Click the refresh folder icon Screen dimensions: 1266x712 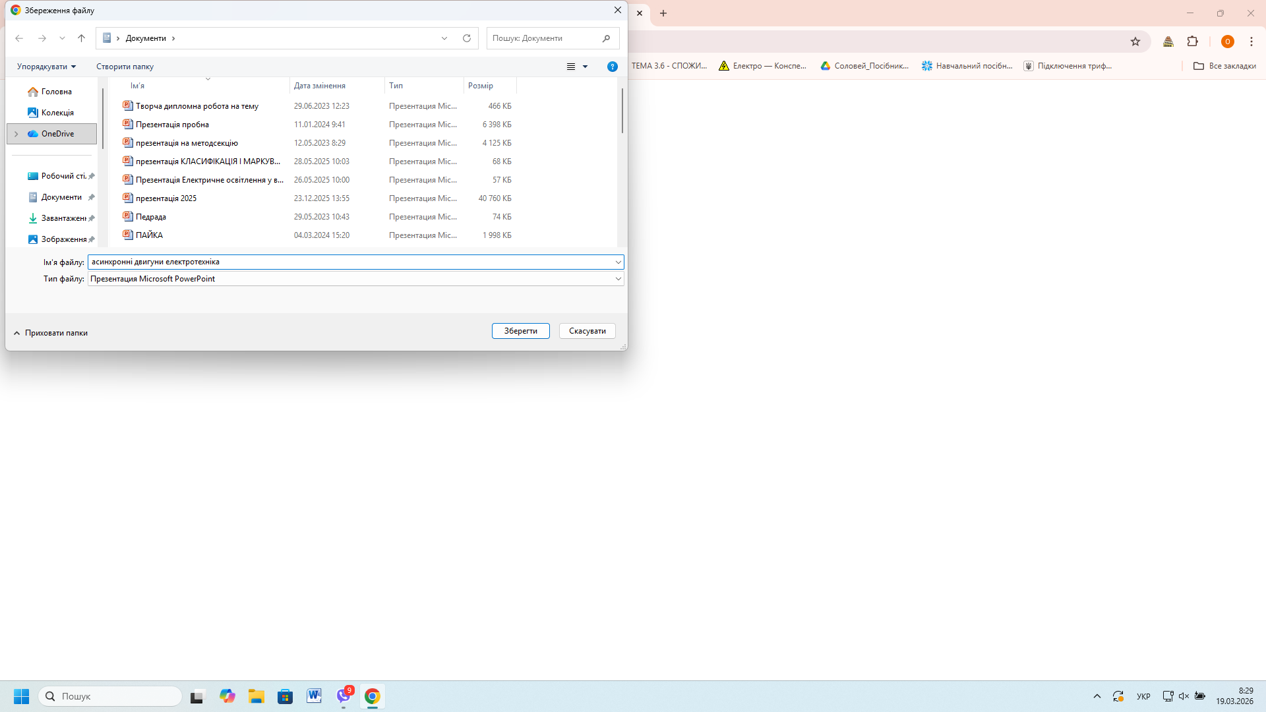pos(467,38)
